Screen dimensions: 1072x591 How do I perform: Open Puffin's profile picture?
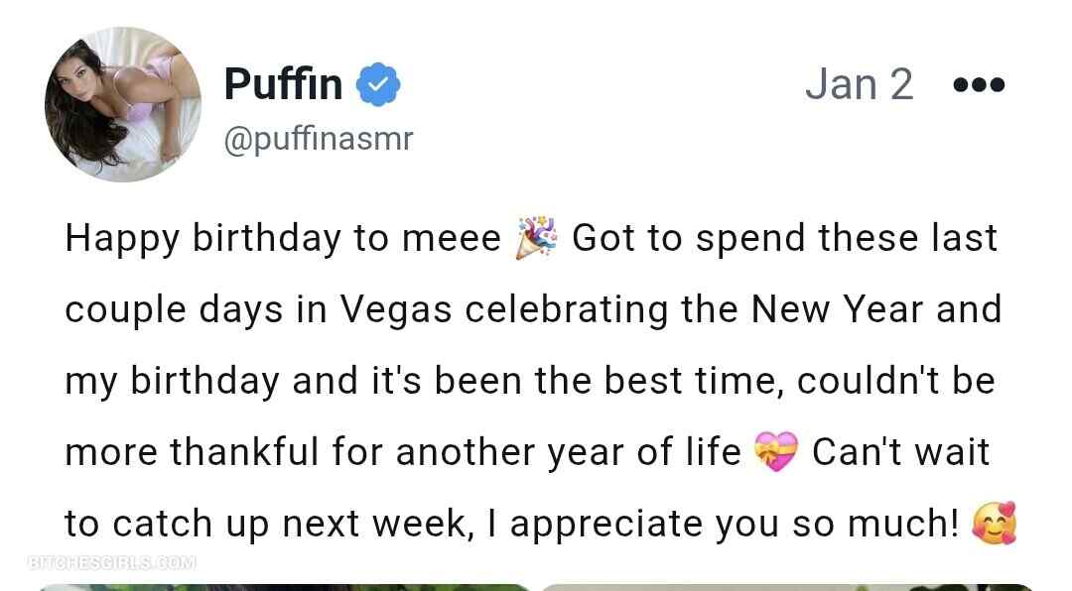tap(123, 104)
